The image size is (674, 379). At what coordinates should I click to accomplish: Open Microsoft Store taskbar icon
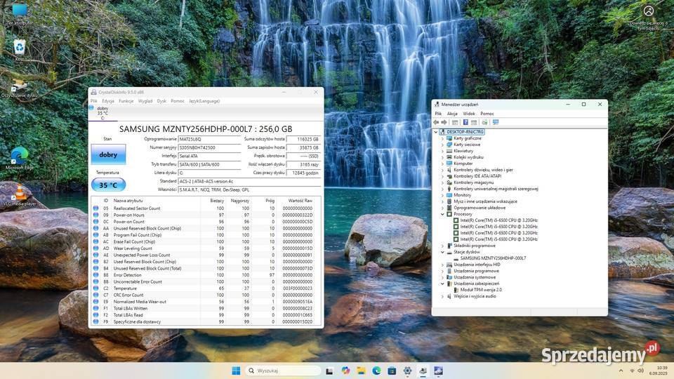(x=392, y=371)
